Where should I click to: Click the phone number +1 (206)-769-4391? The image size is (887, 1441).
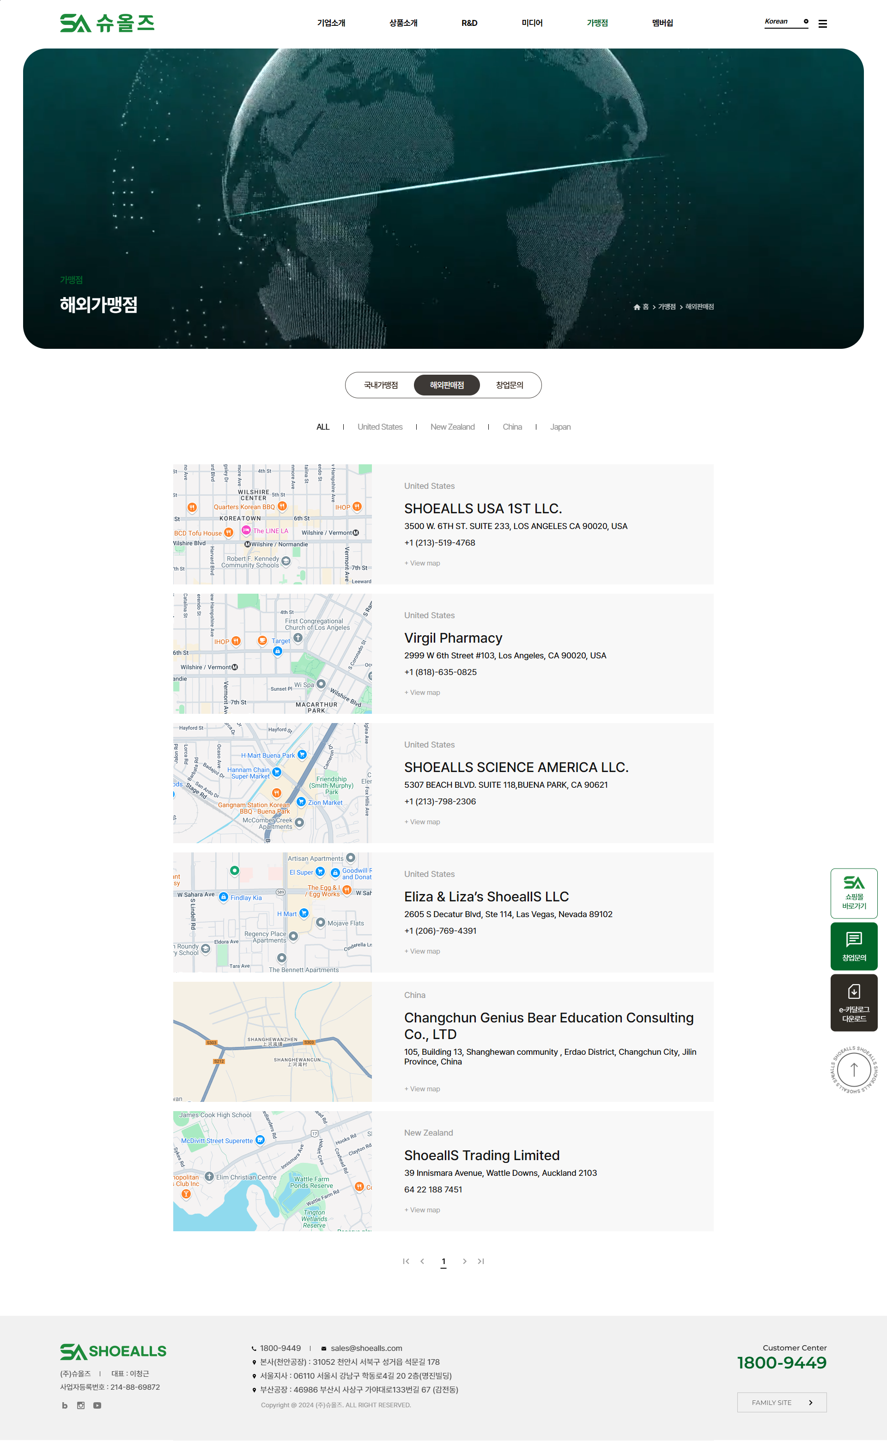pyautogui.click(x=440, y=931)
